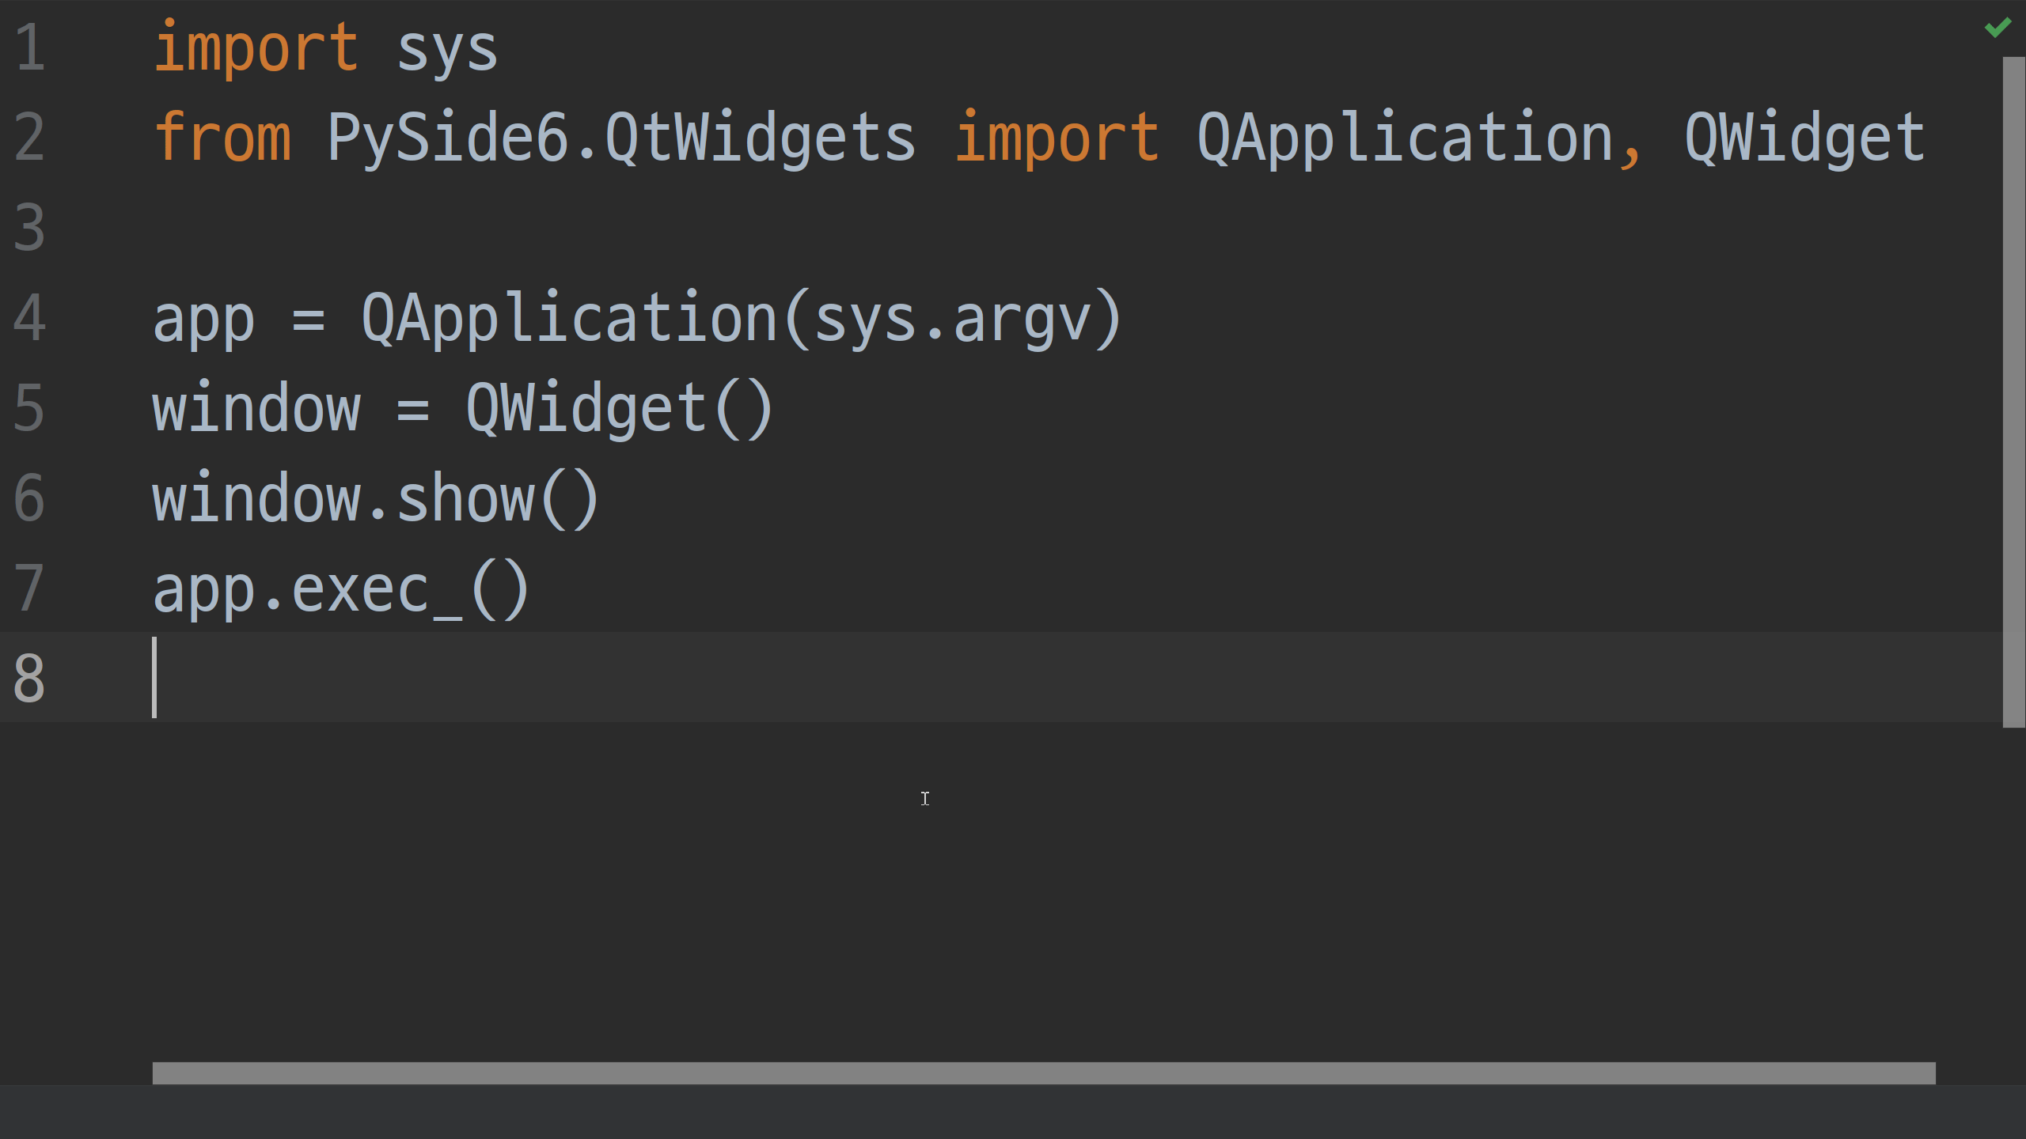The width and height of the screenshot is (2026, 1139).
Task: Click the vertical editor scrollbar thumb
Action: point(2013,392)
